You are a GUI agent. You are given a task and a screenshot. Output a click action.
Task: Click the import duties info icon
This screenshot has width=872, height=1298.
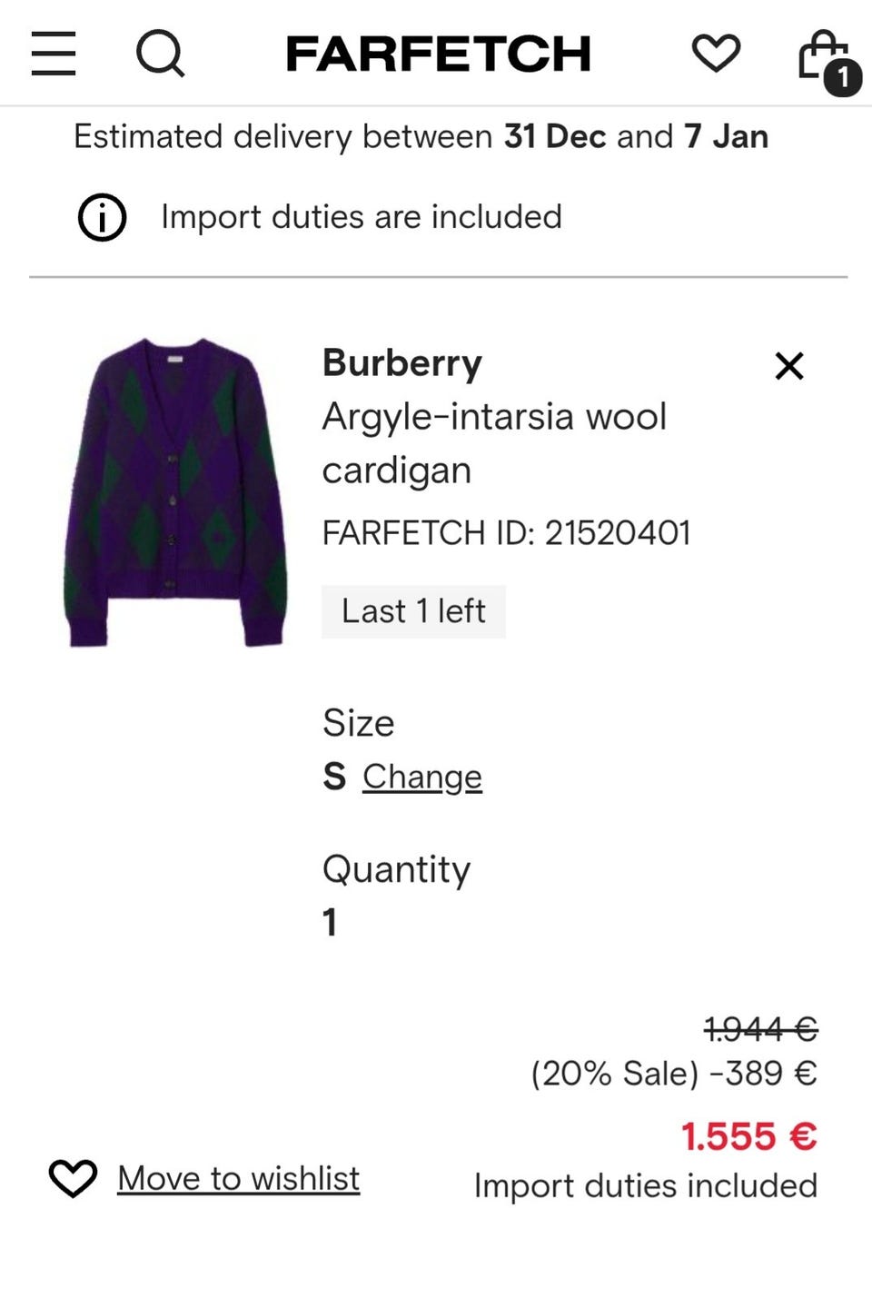pos(102,217)
